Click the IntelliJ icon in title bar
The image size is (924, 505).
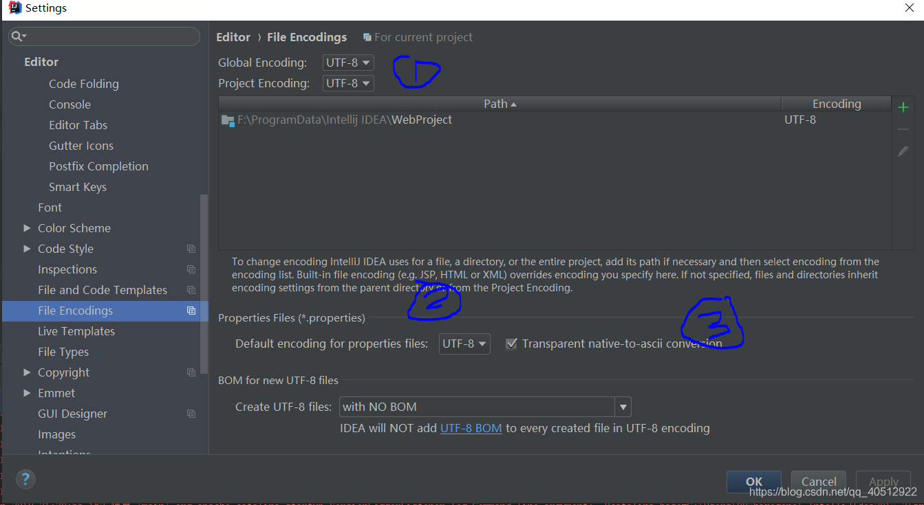click(x=14, y=8)
